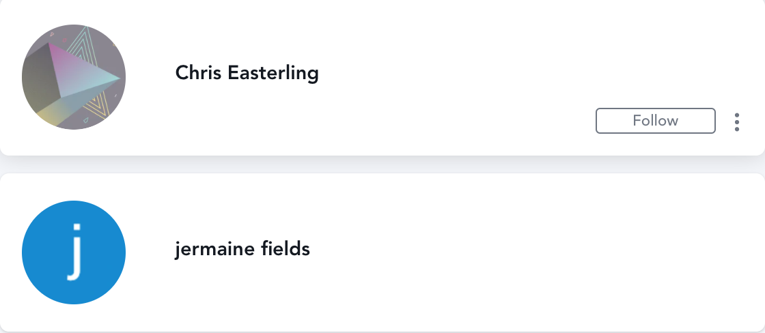This screenshot has width=765, height=333.
Task: Open jermaine fields' profile via name
Action: 242,249
